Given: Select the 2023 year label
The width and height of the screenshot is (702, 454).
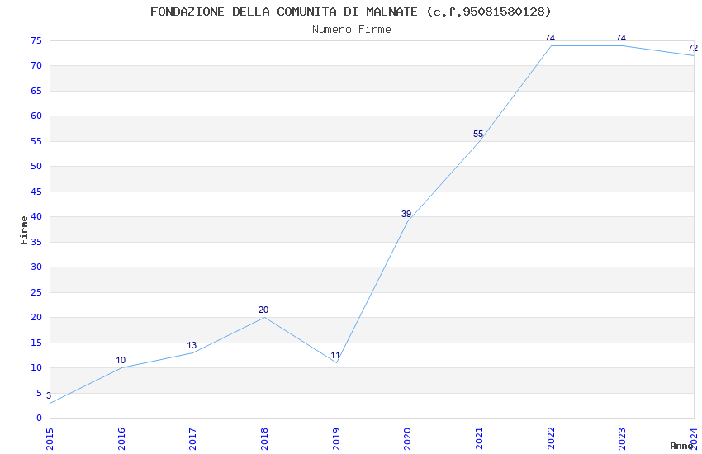Looking at the screenshot, I should tap(623, 439).
